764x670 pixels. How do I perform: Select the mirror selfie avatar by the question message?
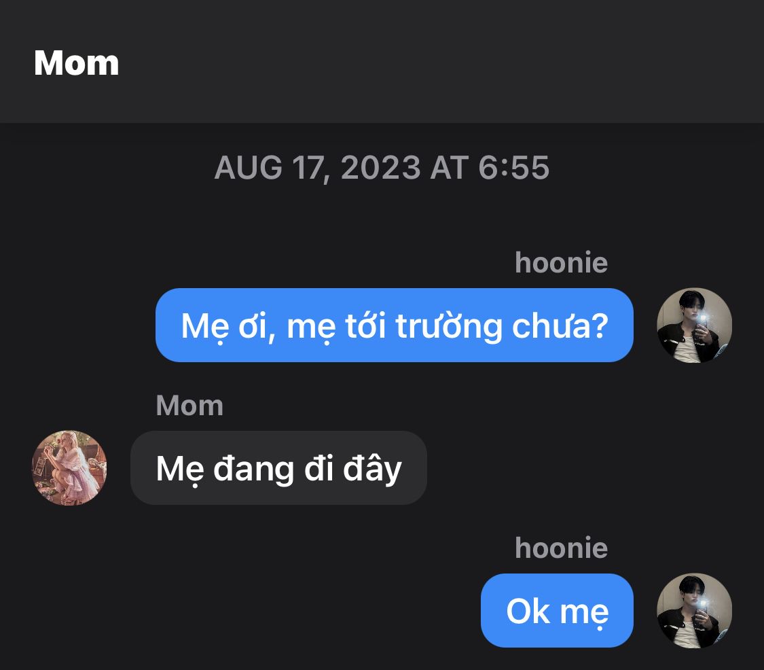[694, 325]
